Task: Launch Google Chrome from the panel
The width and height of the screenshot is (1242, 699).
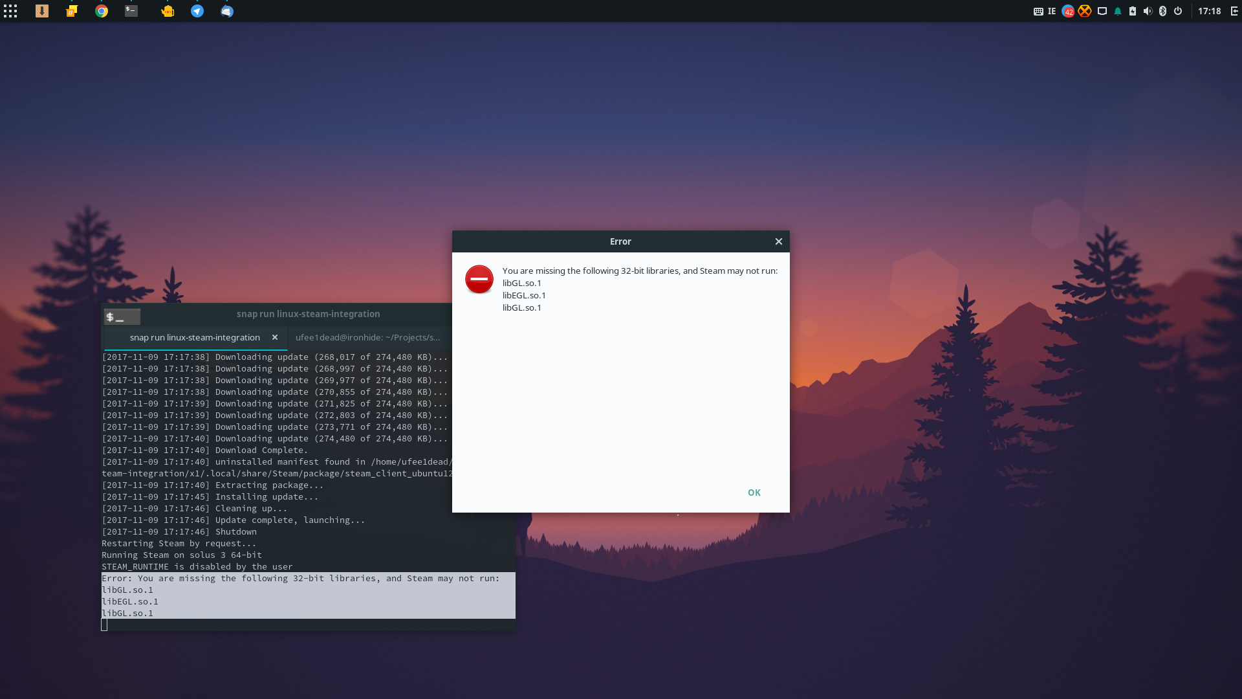Action: point(102,11)
